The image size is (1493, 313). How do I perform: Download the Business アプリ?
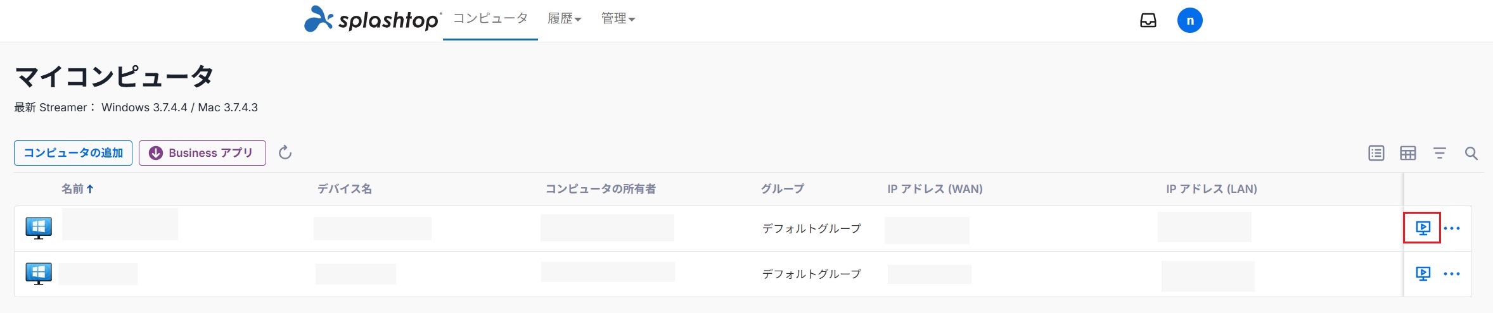tap(202, 153)
